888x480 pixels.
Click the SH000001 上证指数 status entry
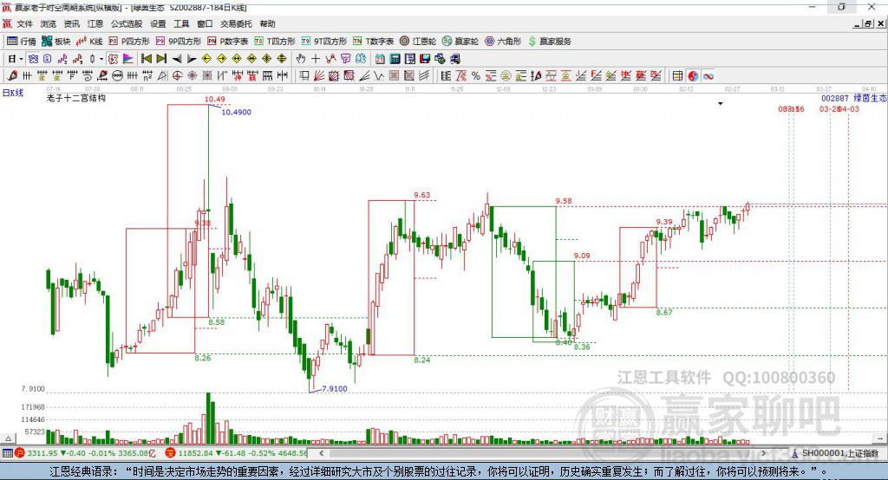coord(836,453)
